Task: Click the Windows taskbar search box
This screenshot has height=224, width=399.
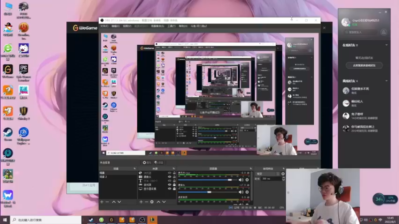Action: [45, 220]
